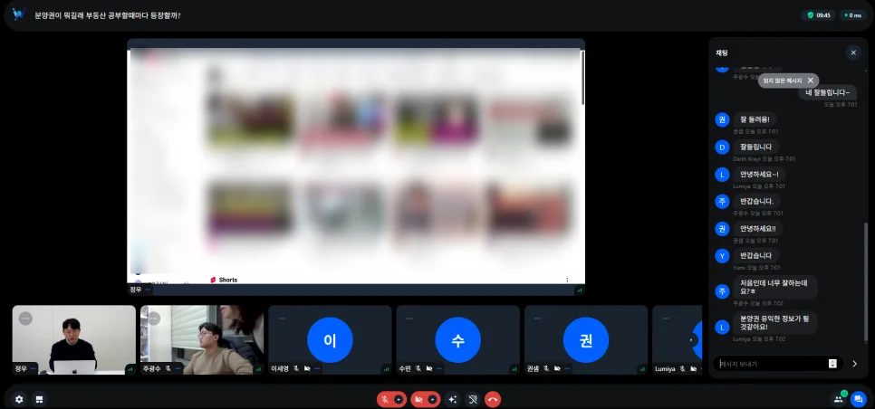Jump to unread via 읽지 않은 메시지 pill
Viewport: 875px width, 409px height.
tap(783, 81)
